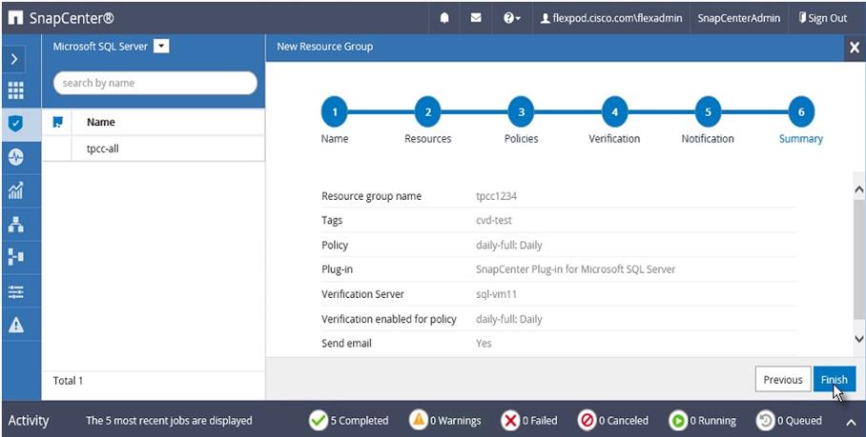Click the 0 Canceled jobs indicator
Screen dimensions: 866x437
click(613, 421)
